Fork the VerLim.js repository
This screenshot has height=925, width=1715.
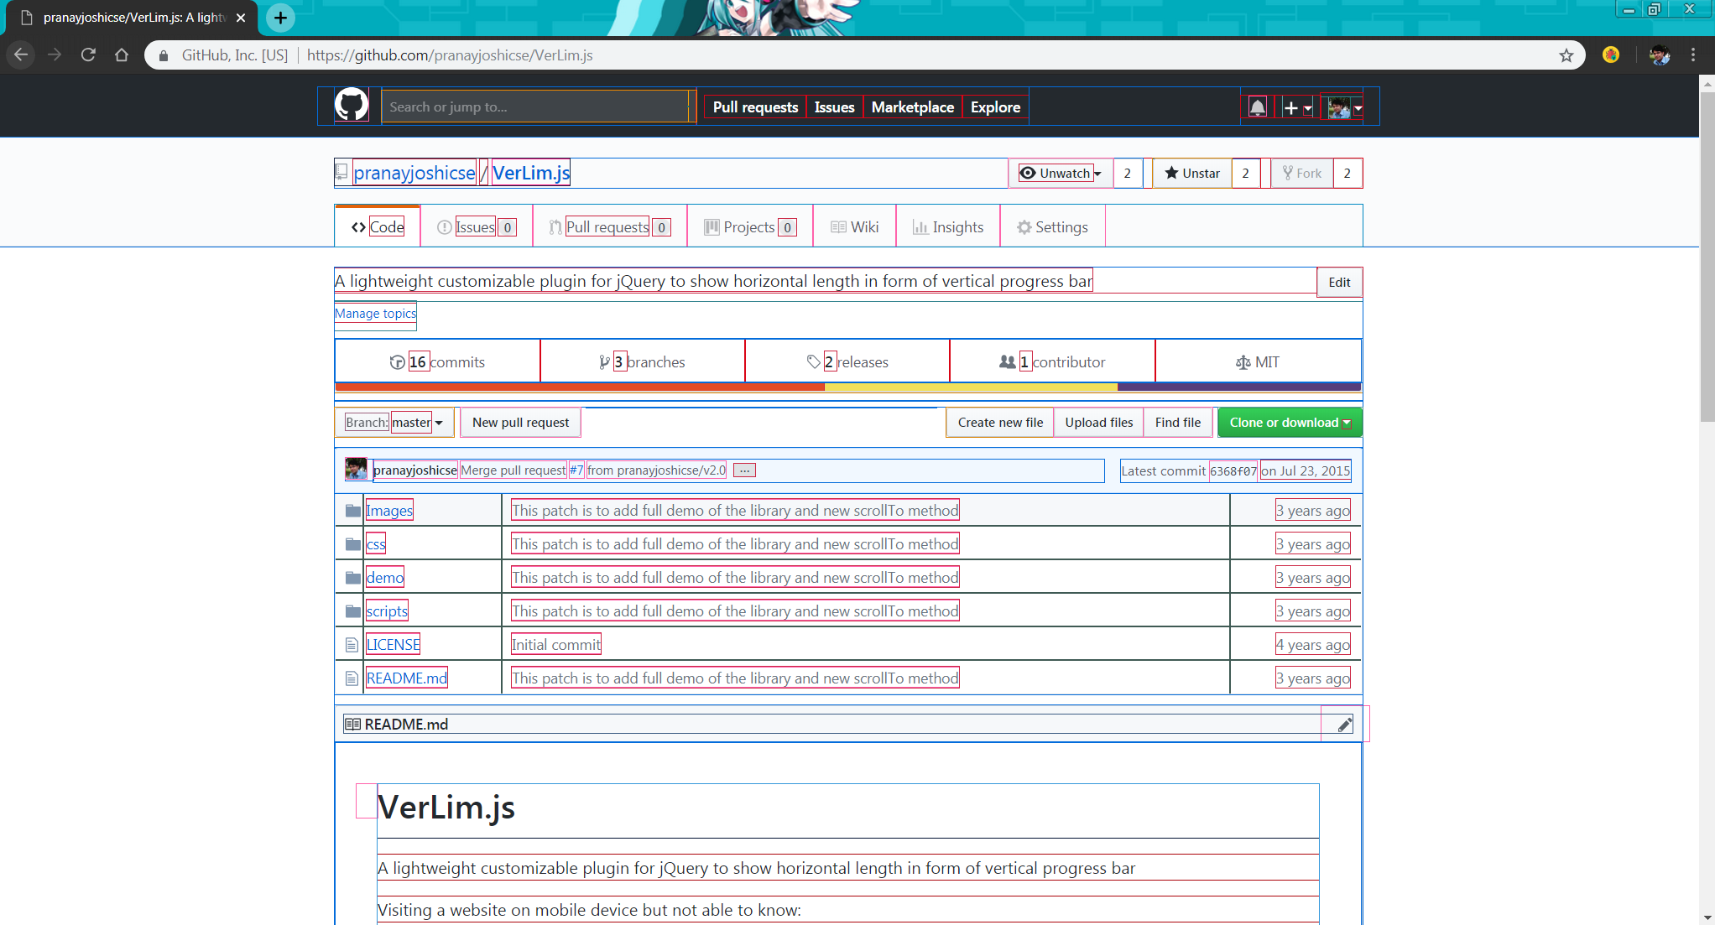click(1302, 174)
